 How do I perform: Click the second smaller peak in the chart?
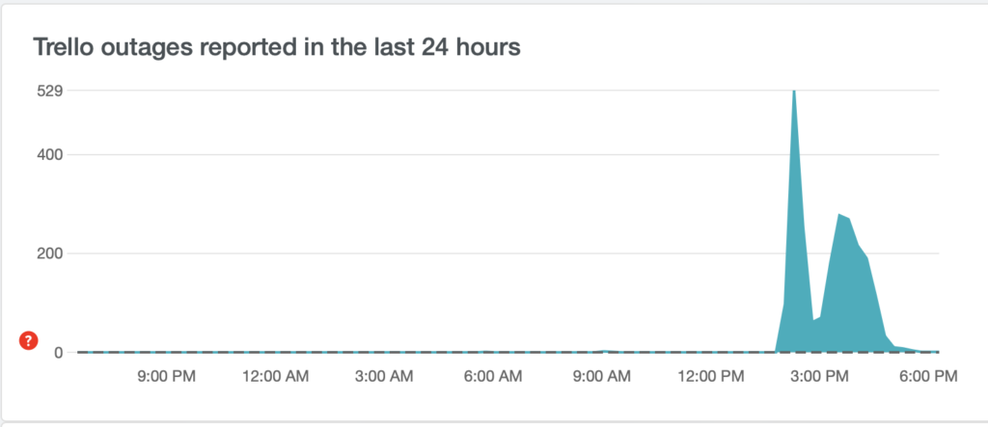(x=839, y=215)
